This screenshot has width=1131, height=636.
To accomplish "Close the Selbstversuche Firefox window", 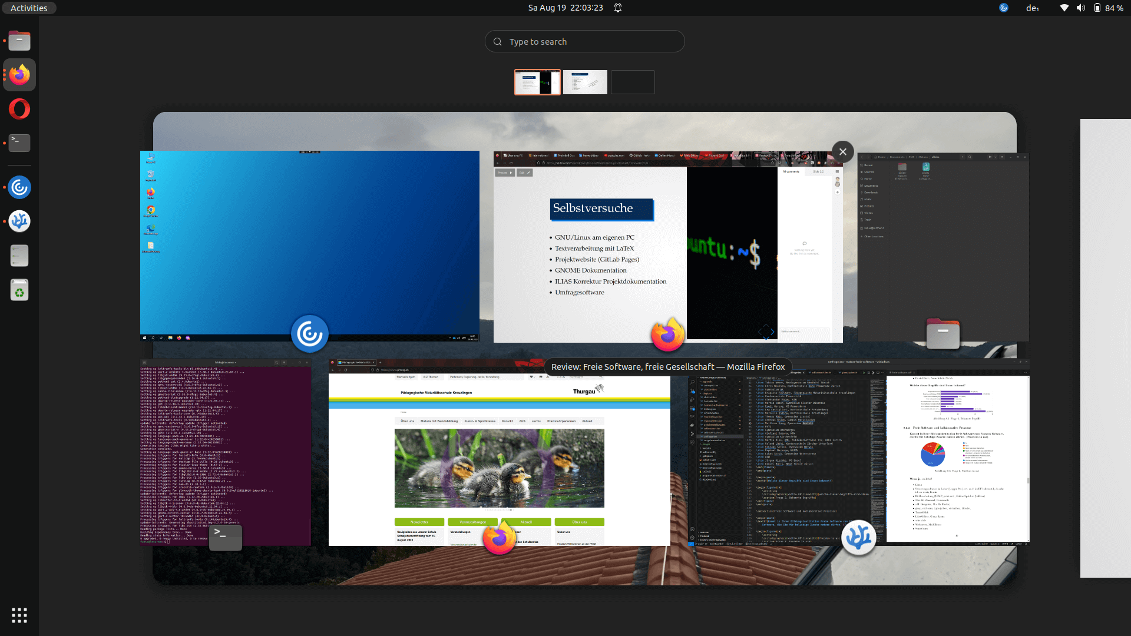I will tap(842, 152).
